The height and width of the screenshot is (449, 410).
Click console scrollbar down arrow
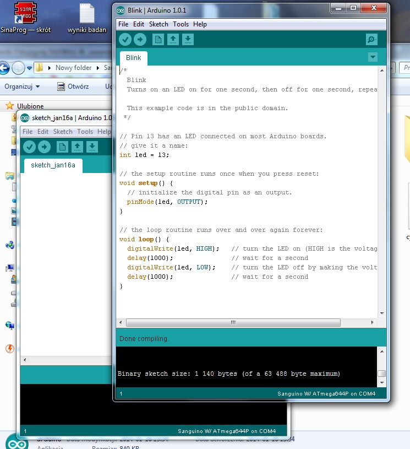382,383
